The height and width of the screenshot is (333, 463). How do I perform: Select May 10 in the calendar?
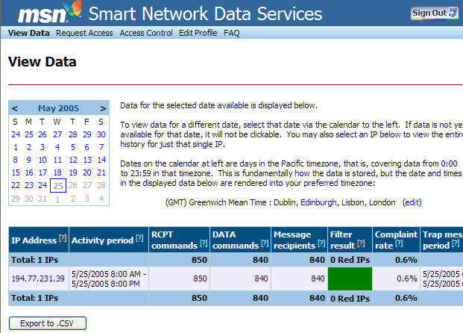coord(42,160)
